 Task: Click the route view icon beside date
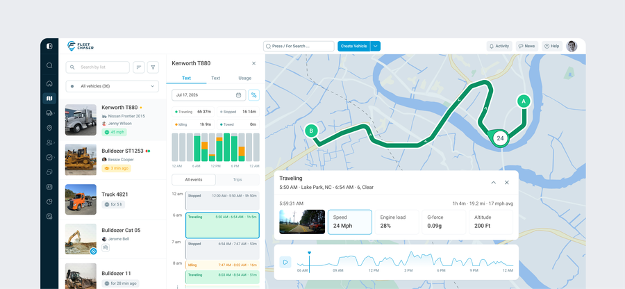[254, 95]
